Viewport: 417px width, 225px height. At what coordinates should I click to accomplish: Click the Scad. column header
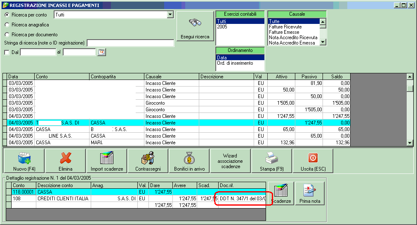click(208, 185)
